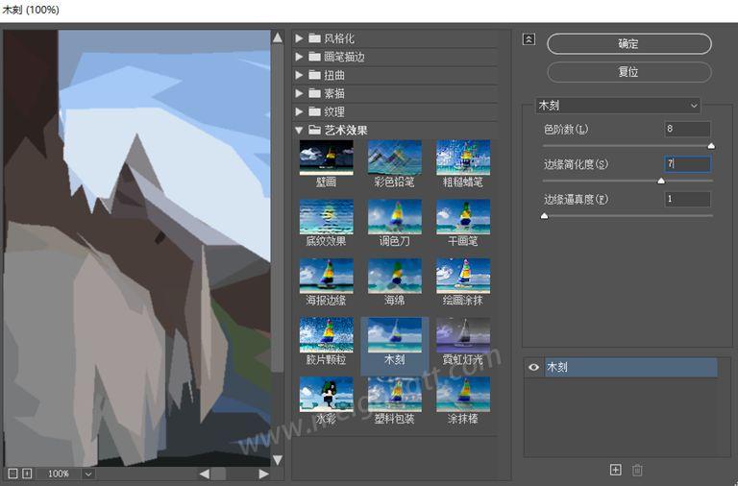Select the 底纹效果 filter thumbnail
Screen dimensions: 738x486
[326, 217]
